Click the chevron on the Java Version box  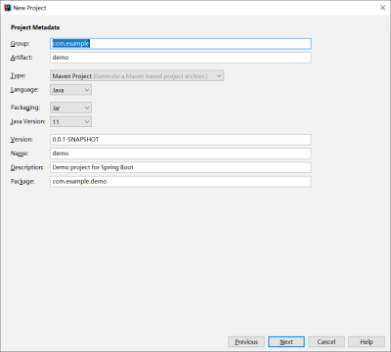[87, 122]
